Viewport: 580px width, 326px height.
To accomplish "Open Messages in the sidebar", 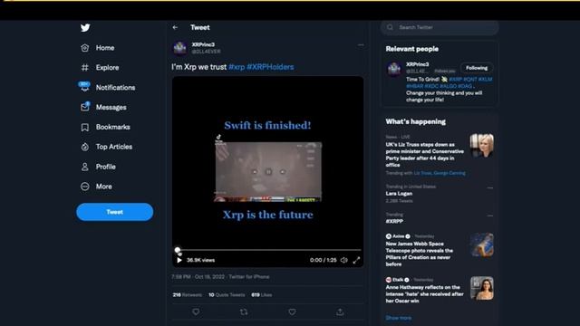I will click(x=103, y=107).
